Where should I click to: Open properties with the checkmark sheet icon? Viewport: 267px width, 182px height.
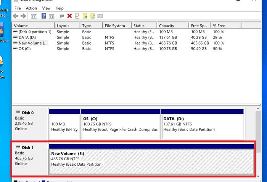click(x=77, y=16)
